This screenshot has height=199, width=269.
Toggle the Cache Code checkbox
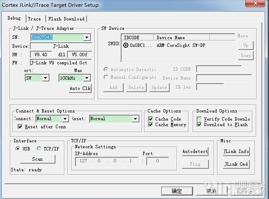click(x=150, y=119)
